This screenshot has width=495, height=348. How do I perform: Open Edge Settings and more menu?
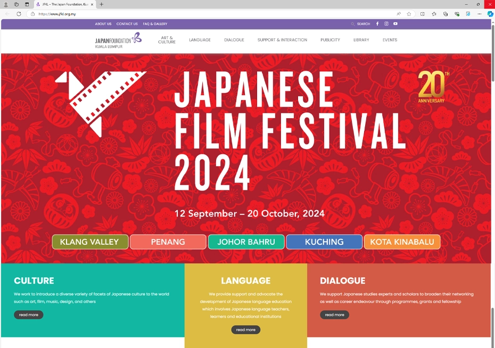coord(480,14)
